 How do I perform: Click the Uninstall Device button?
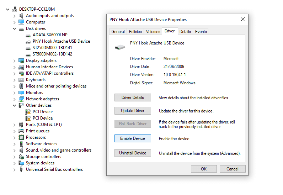[133, 153]
